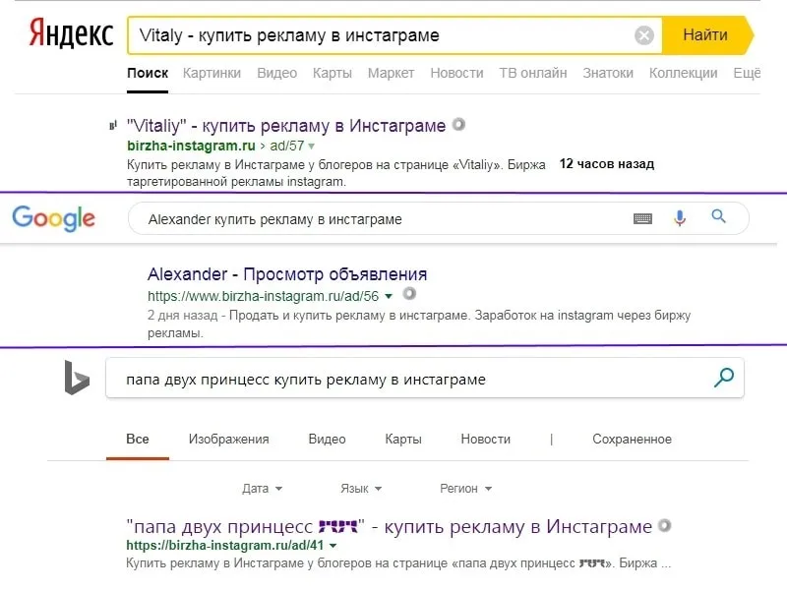Clear the Yandex search field
Image resolution: width=787 pixels, height=590 pixels.
[x=644, y=35]
